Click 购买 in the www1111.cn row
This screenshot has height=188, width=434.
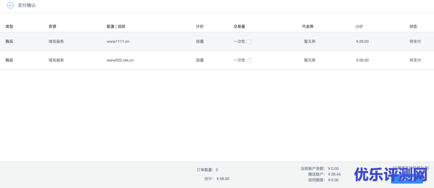pos(10,42)
